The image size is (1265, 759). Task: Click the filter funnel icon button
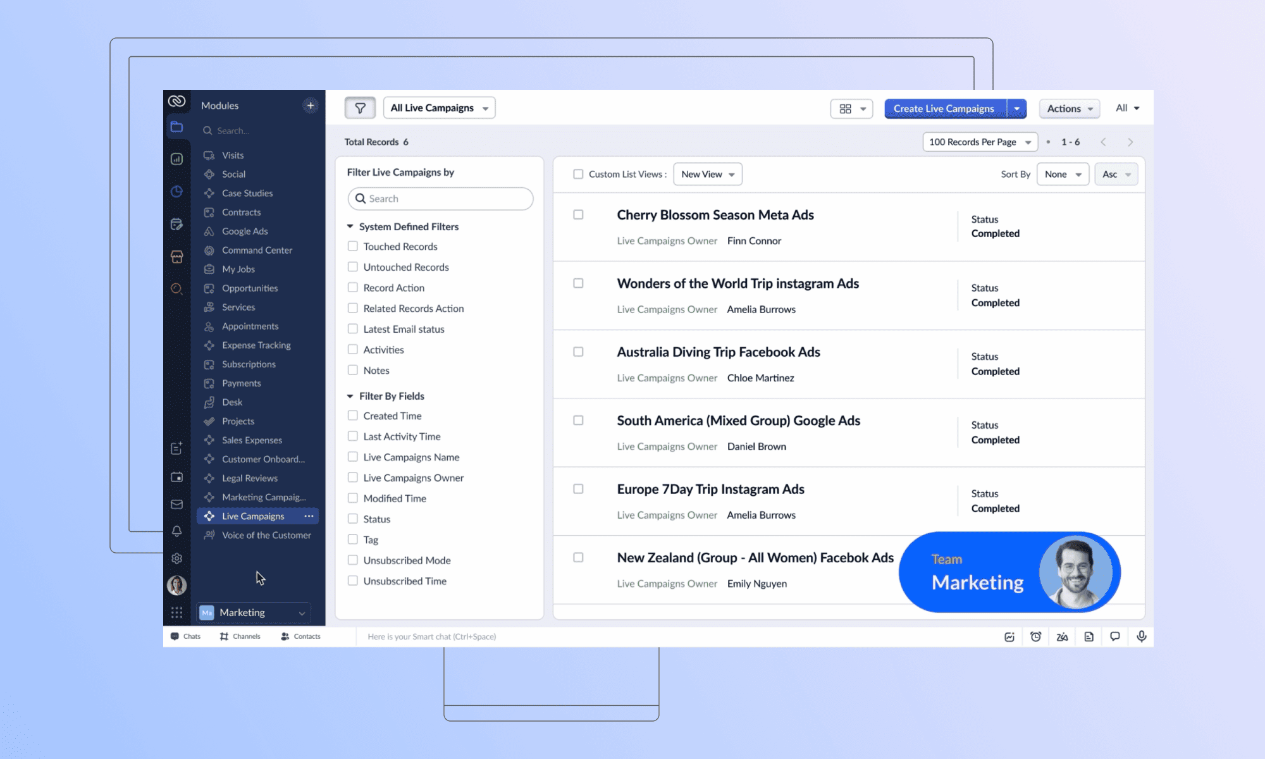click(x=360, y=108)
